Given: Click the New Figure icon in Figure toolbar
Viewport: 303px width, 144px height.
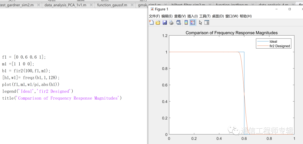Looking at the screenshot, I should [x=151, y=22].
